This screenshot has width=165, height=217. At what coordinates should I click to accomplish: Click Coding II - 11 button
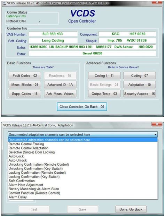(x=104, y=76)
